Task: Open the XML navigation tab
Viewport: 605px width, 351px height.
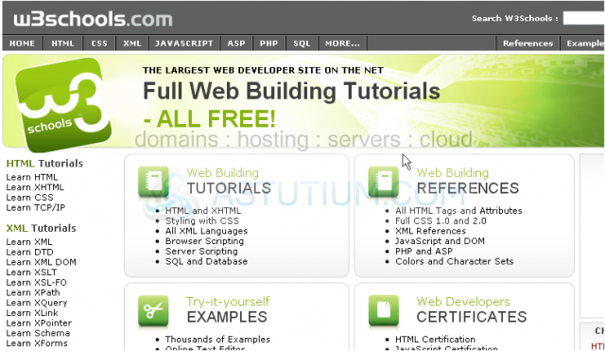Action: click(132, 44)
